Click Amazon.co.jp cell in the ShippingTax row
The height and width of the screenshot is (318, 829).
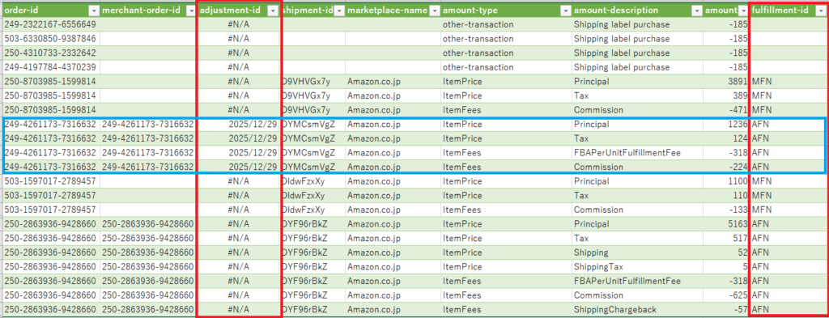pyautogui.click(x=393, y=266)
